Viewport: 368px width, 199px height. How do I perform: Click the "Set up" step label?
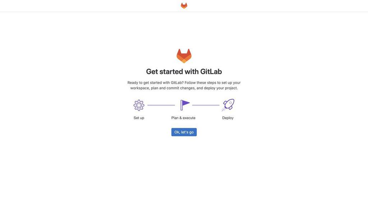point(139,118)
